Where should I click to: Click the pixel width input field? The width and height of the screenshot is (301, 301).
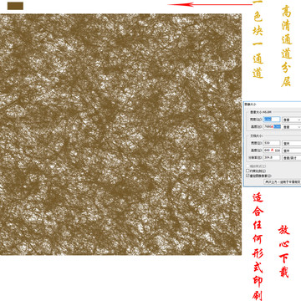click(272, 120)
